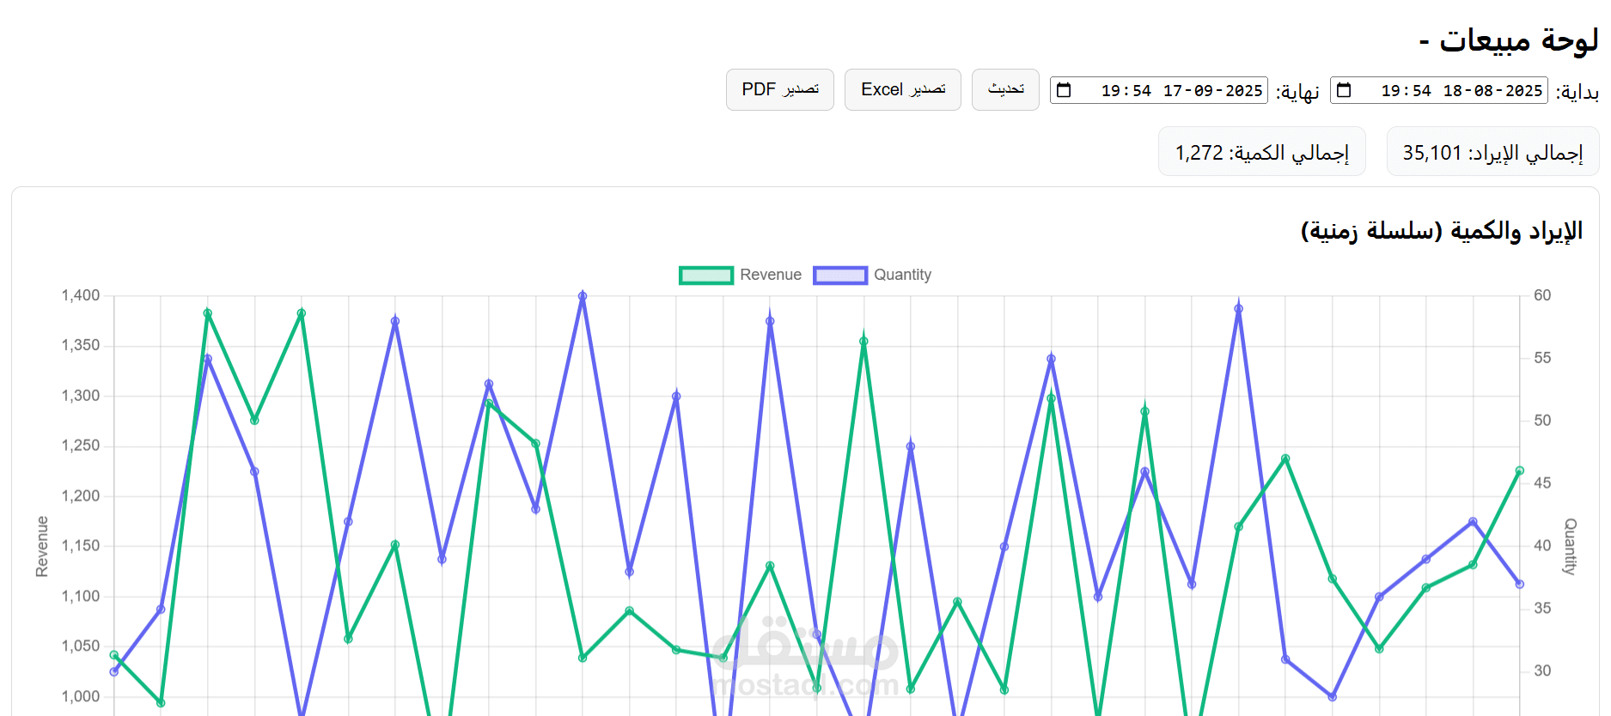
Task: Toggle Quantity series via purple legend swatch
Action: pyautogui.click(x=840, y=275)
